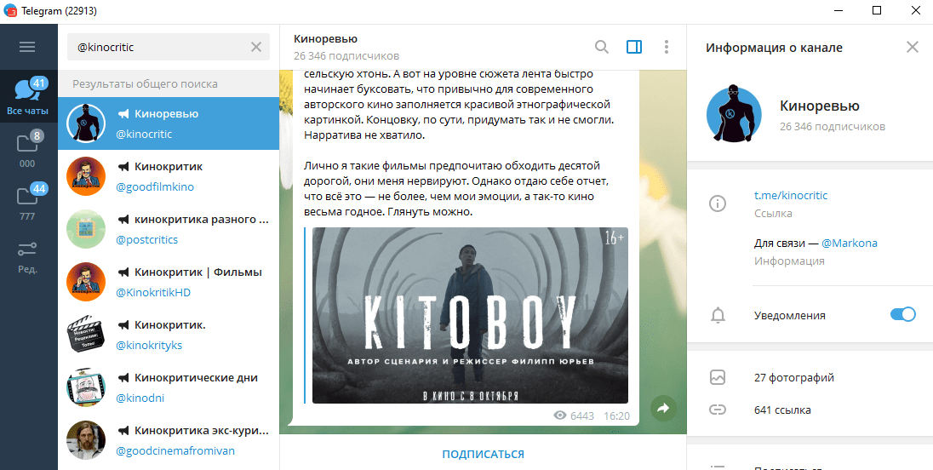Image resolution: width=933 pixels, height=470 pixels.
Task: Open the Kitoboy movie poster image
Action: [x=470, y=315]
